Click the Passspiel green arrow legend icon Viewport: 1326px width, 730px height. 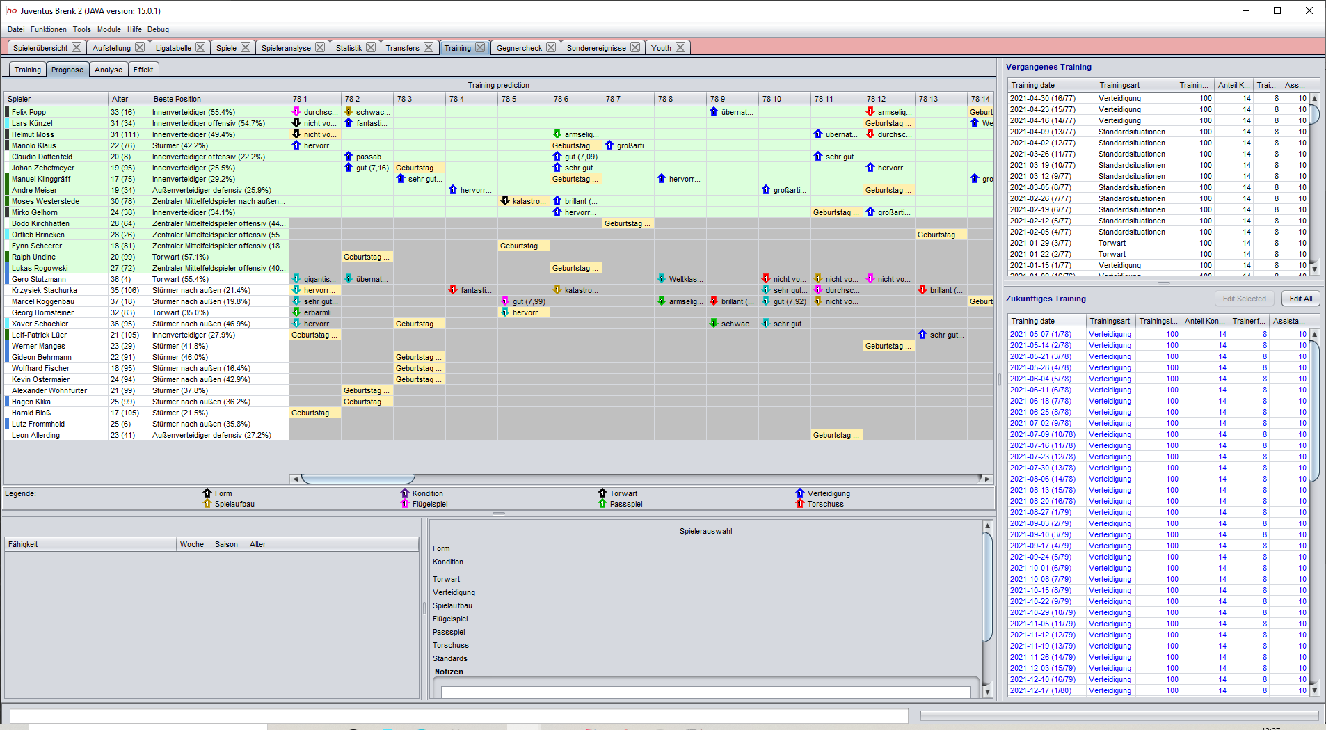pyautogui.click(x=602, y=504)
